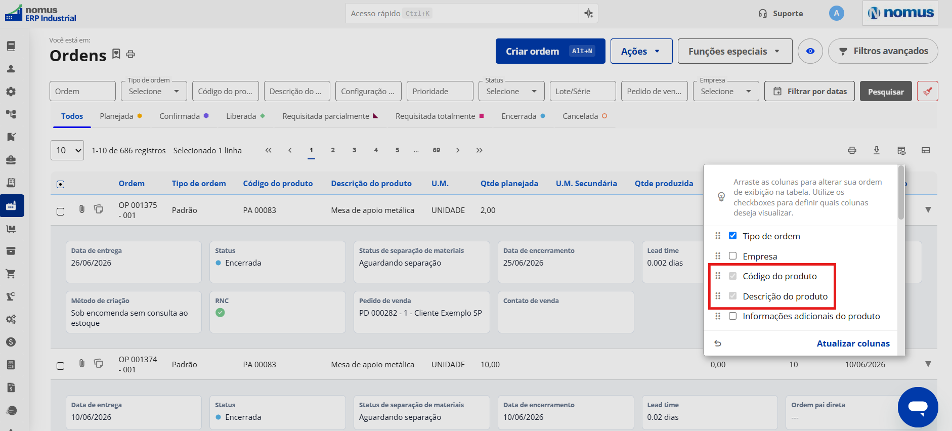
Task: Open Filtros avançados
Action: point(883,51)
